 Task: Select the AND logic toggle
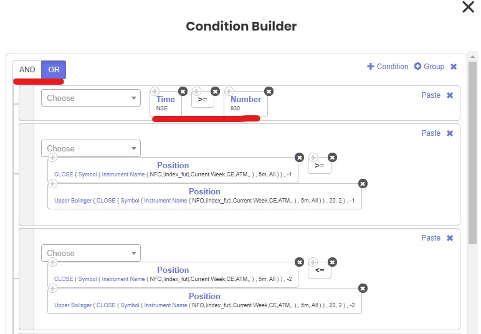coord(27,70)
